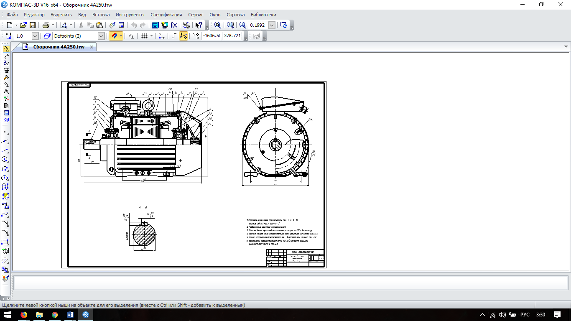Click the X coordinate input field
Screen dimensions: 571x321
[x=211, y=36]
